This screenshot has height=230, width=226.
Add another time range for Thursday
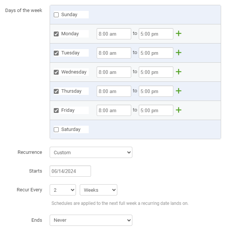coord(179,91)
